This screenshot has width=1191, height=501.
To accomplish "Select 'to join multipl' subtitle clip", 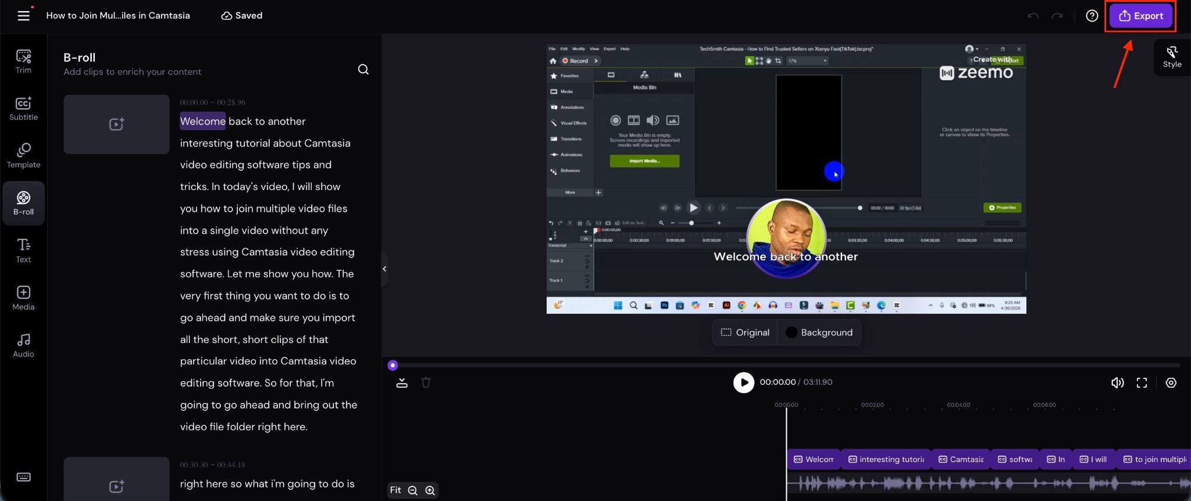I will point(1154,459).
